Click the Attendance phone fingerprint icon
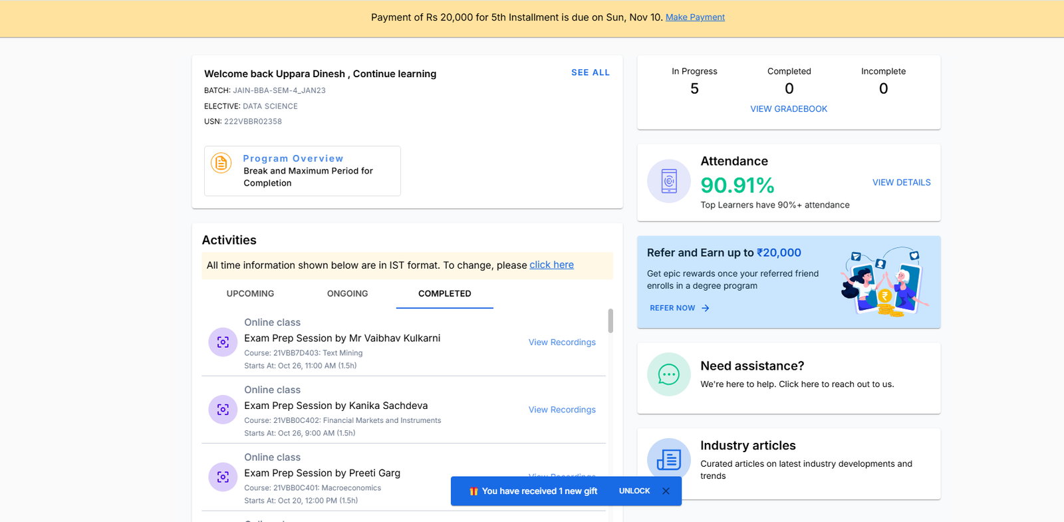The image size is (1064, 522). (668, 181)
